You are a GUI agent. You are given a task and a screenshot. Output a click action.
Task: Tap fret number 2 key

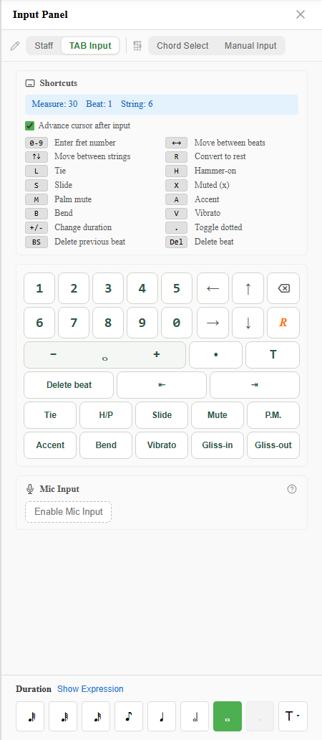point(74,288)
